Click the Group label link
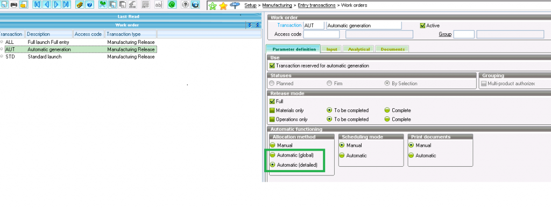551x208 pixels. pyautogui.click(x=445, y=34)
